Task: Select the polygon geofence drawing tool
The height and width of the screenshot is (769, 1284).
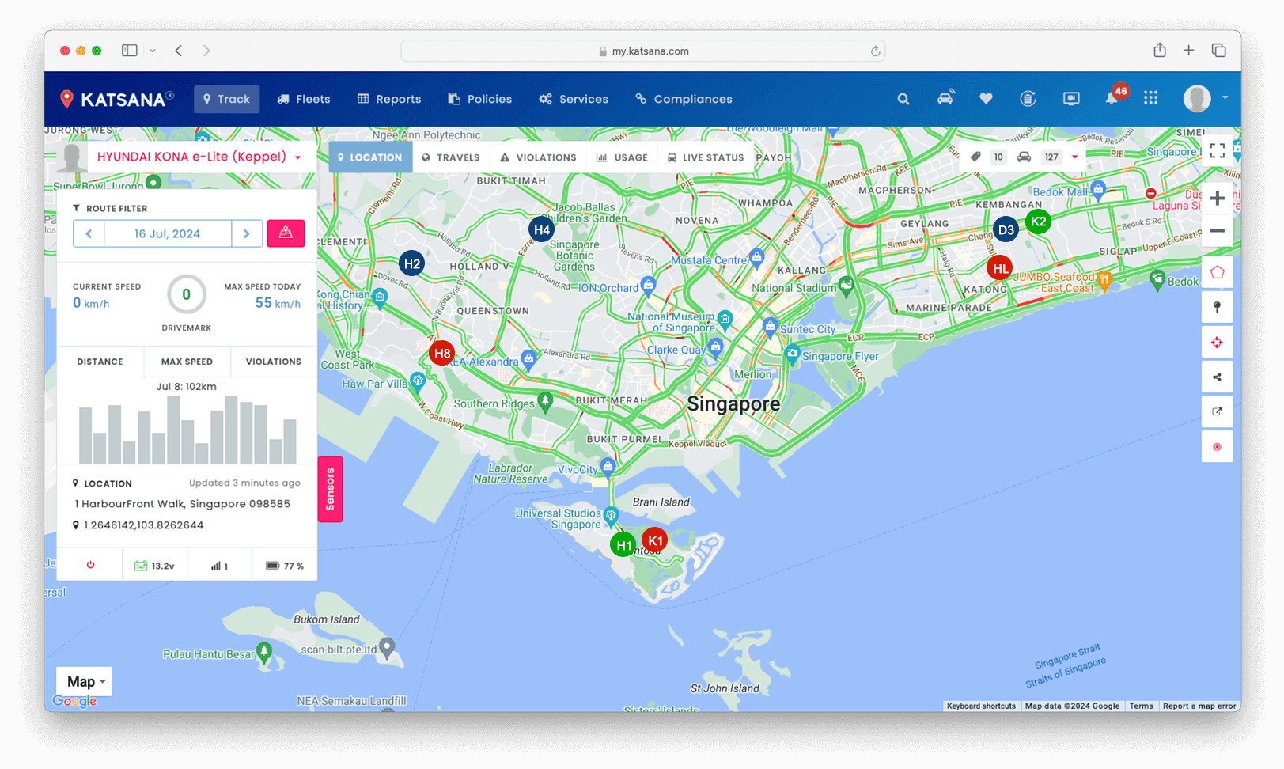Action: pos(1217,273)
